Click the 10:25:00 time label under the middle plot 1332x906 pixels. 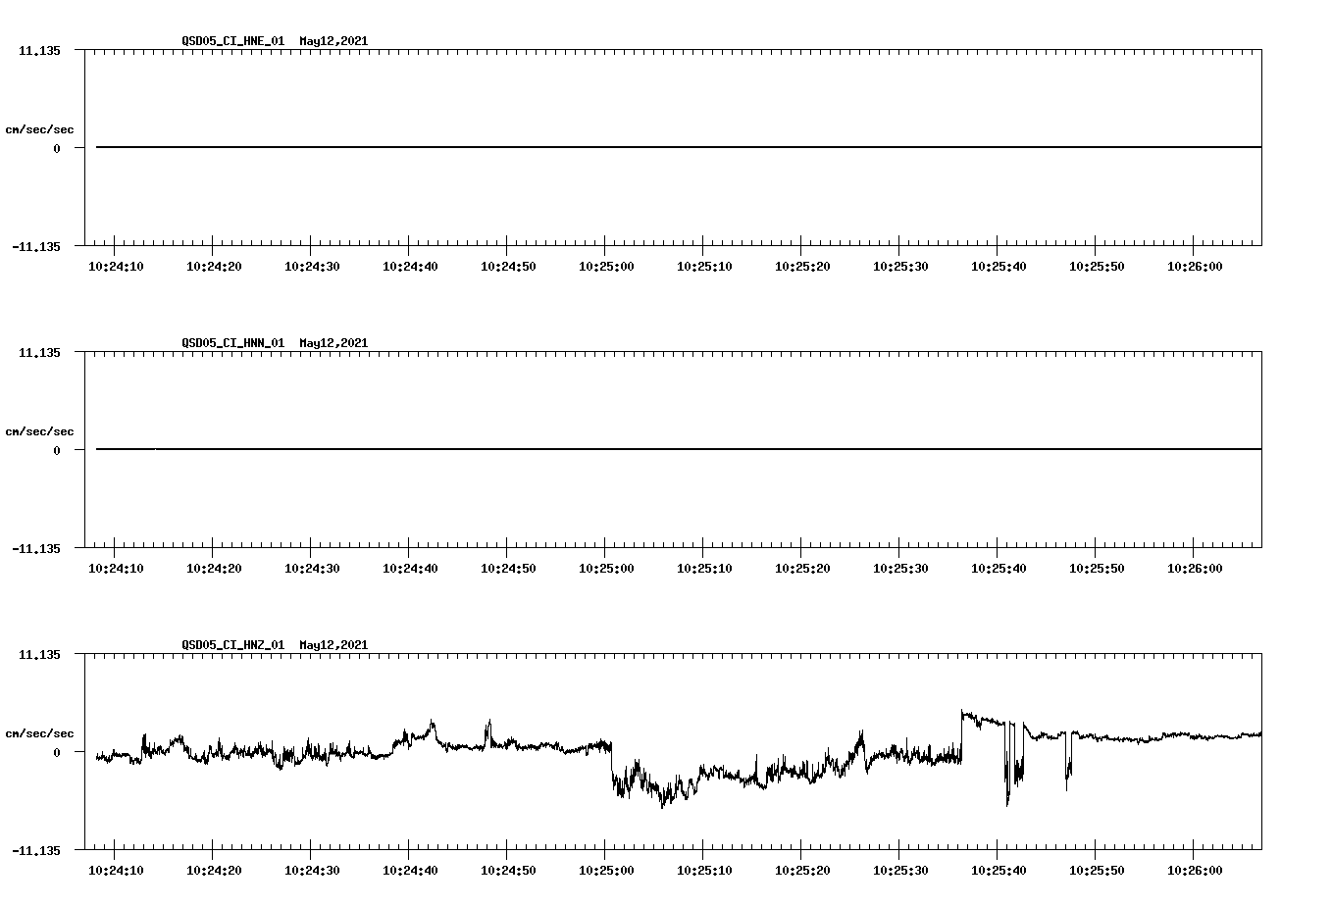(607, 567)
